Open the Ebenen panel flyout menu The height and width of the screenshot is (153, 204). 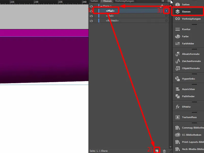169,1
